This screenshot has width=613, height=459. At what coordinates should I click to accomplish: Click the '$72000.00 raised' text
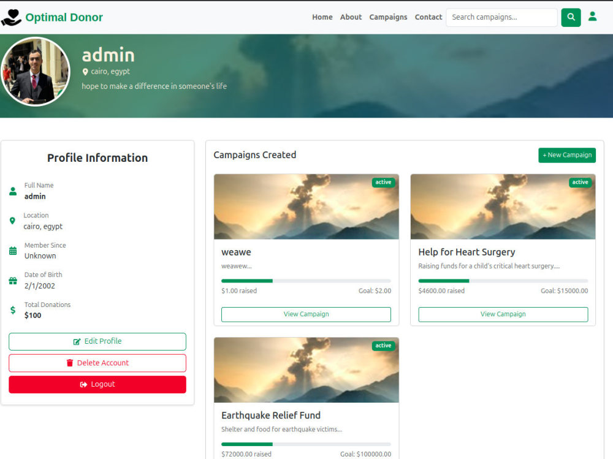246,454
